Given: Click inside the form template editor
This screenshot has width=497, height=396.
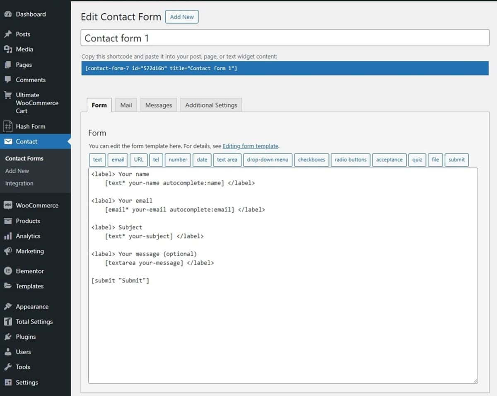Looking at the screenshot, I should pos(283,276).
